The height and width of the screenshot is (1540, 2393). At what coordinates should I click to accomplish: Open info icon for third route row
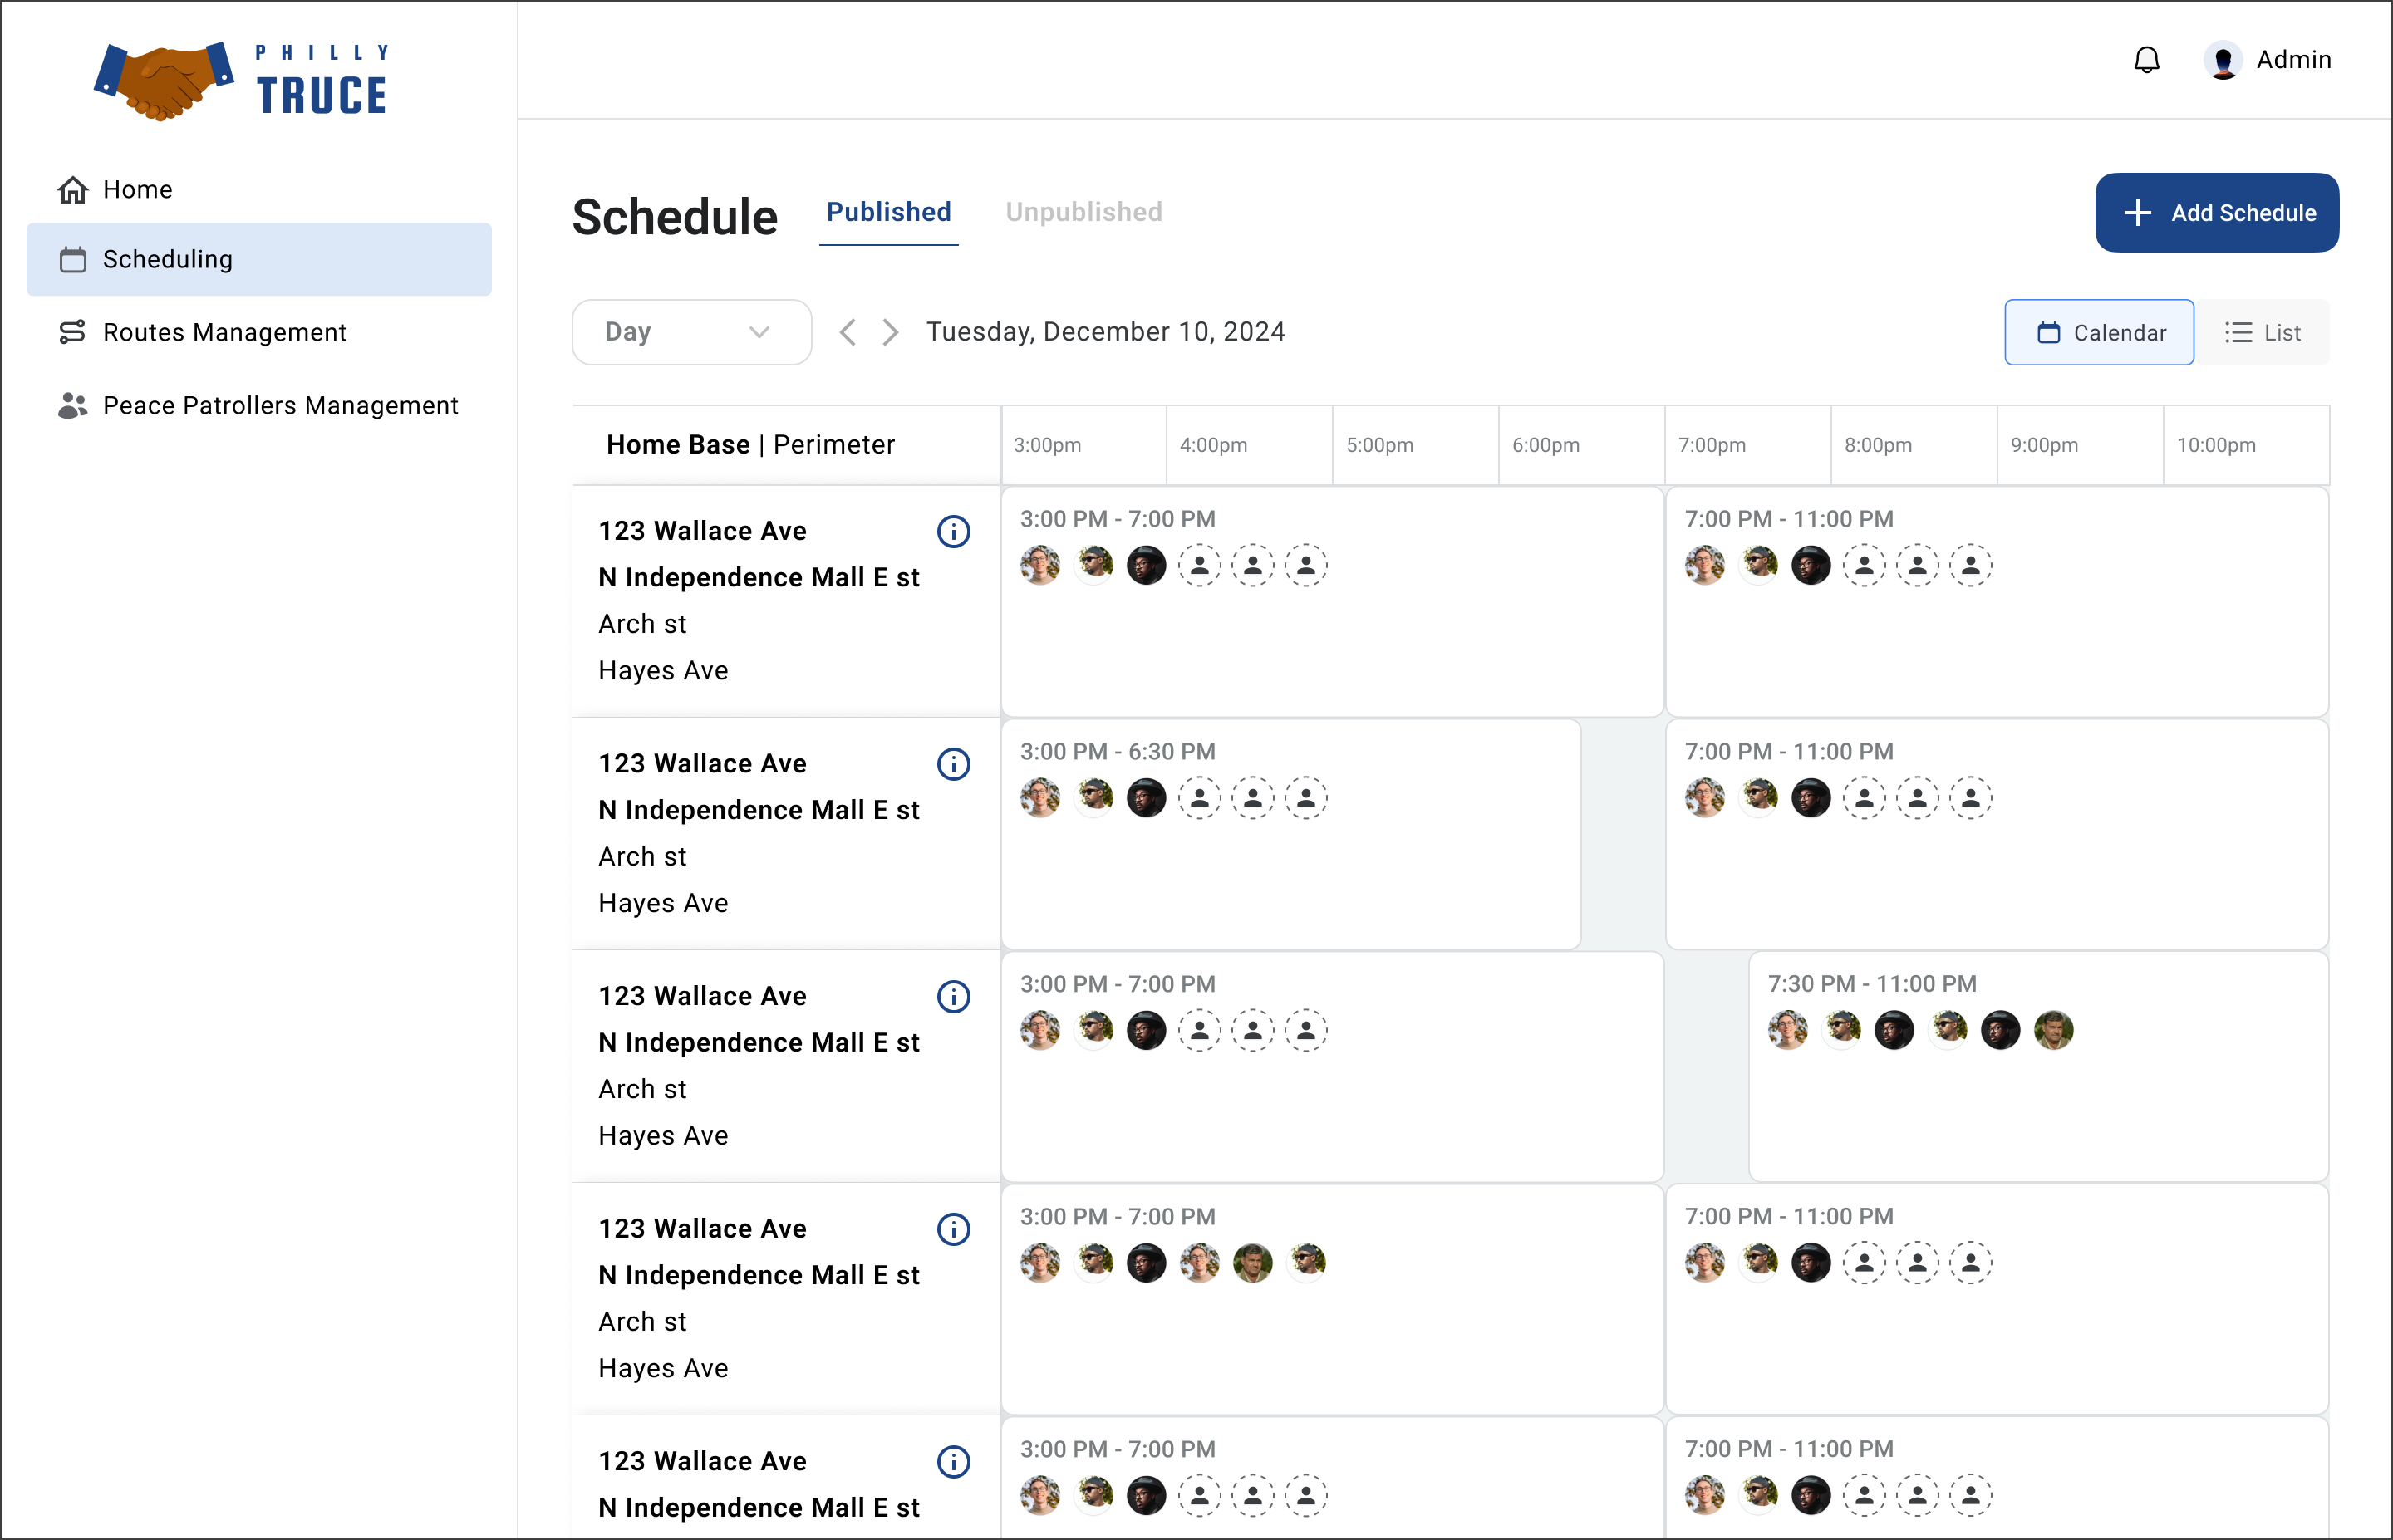click(x=953, y=996)
